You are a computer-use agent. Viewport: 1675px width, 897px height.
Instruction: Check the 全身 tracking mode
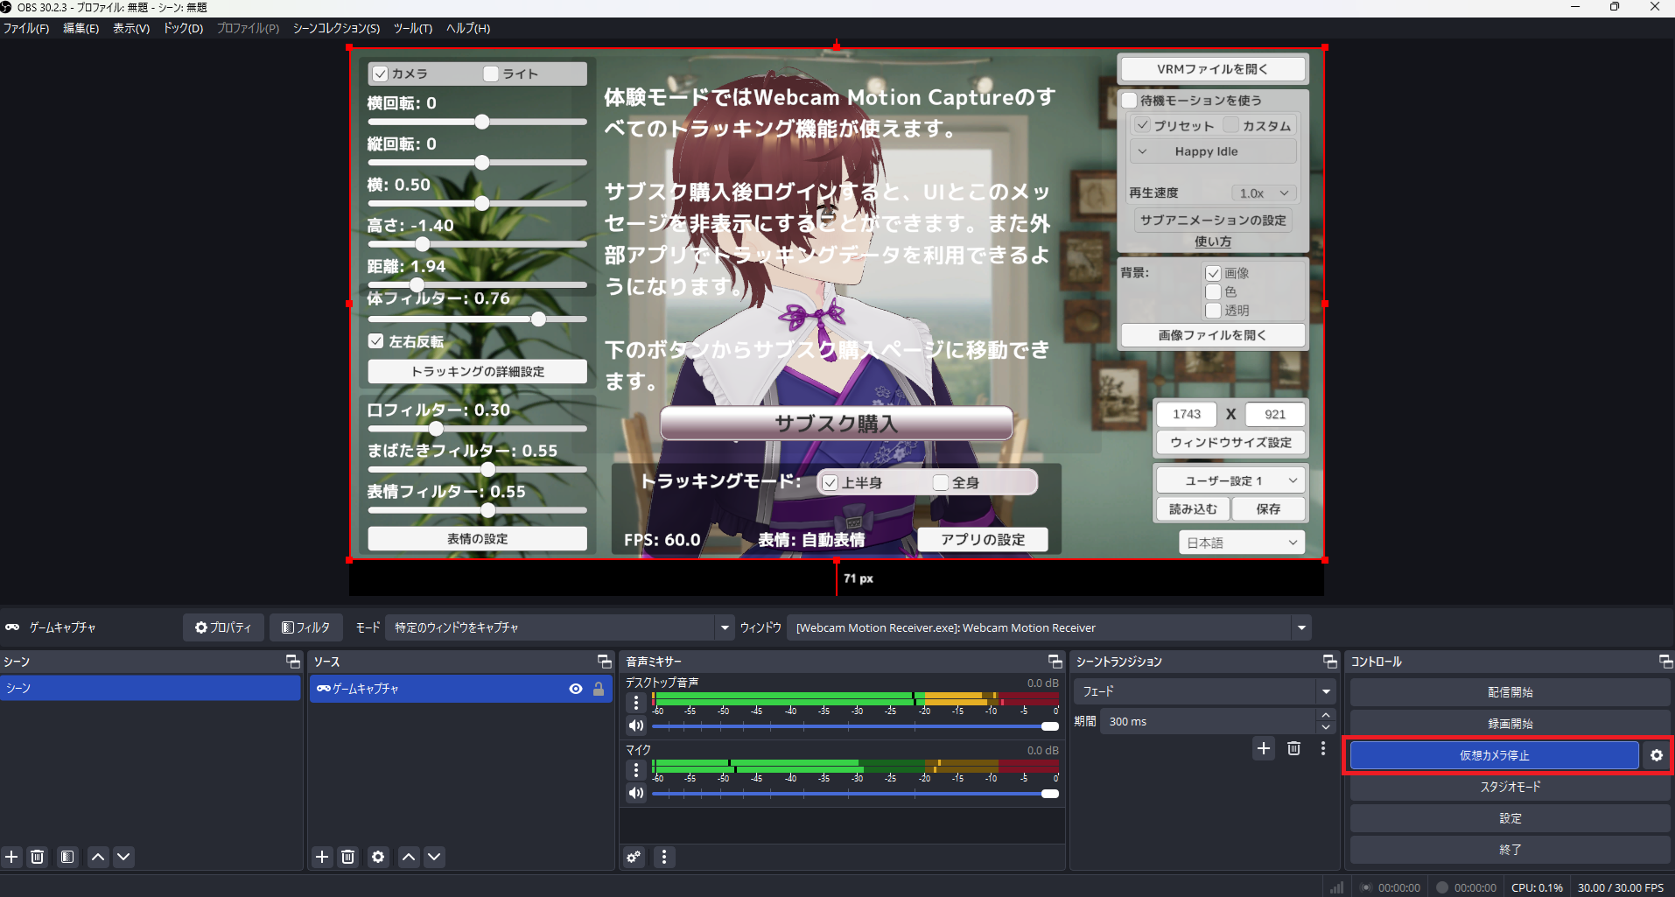pos(941,482)
